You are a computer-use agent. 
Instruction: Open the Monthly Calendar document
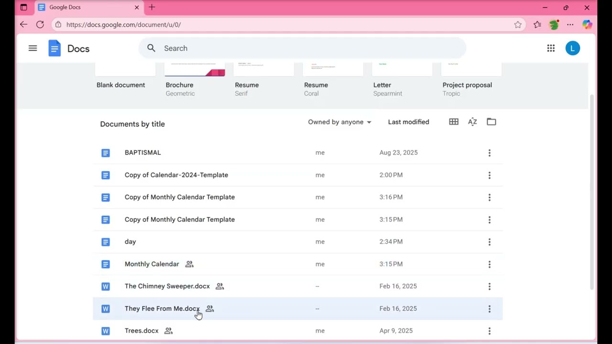pos(298,264)
